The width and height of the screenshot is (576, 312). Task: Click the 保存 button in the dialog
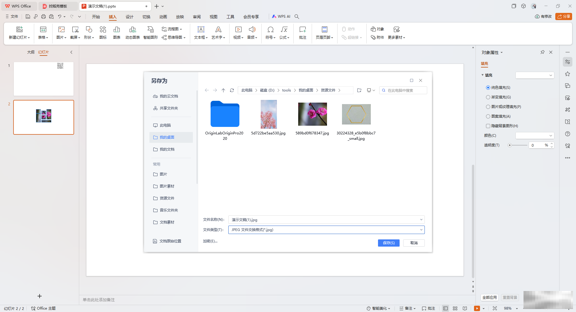pos(388,243)
